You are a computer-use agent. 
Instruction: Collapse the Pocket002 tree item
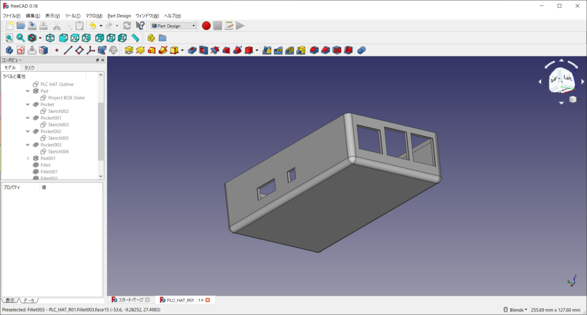[28, 131]
